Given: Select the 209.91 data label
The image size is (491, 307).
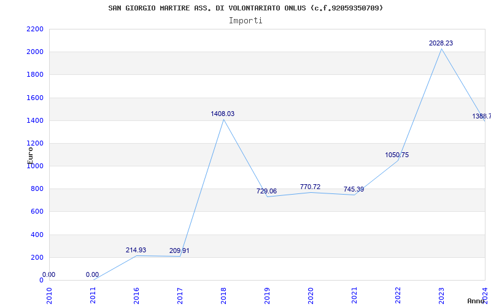Looking at the screenshot, I should (179, 251).
